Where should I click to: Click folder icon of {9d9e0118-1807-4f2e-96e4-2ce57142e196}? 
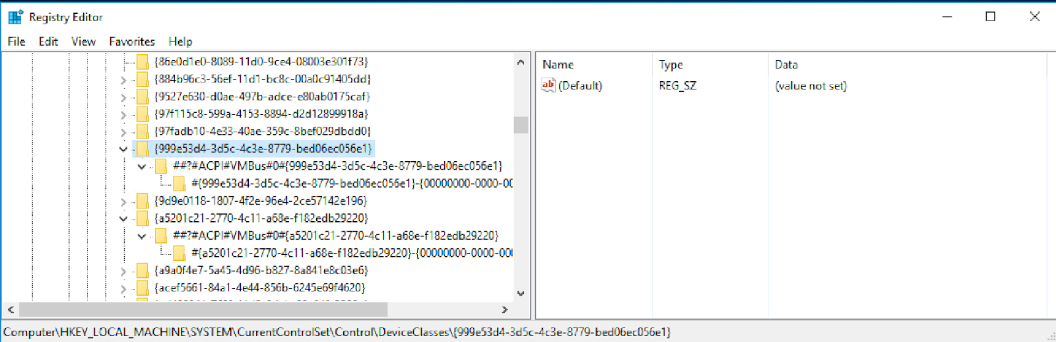click(143, 201)
